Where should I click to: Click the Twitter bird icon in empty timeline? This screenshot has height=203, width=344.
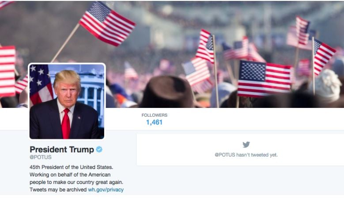click(246, 145)
